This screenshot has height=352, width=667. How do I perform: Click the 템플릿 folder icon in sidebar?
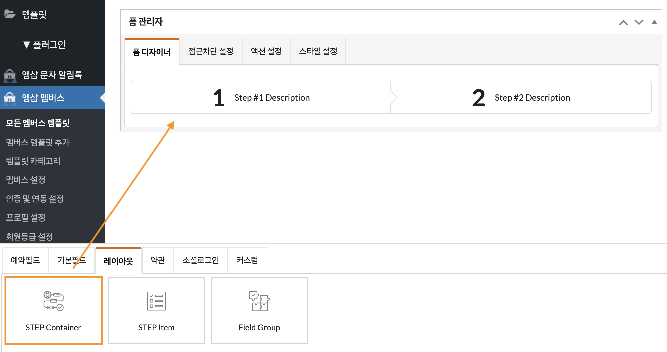10,14
